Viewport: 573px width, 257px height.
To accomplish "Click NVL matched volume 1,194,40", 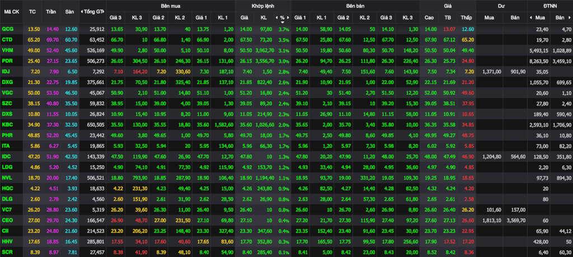I will [x=264, y=177].
